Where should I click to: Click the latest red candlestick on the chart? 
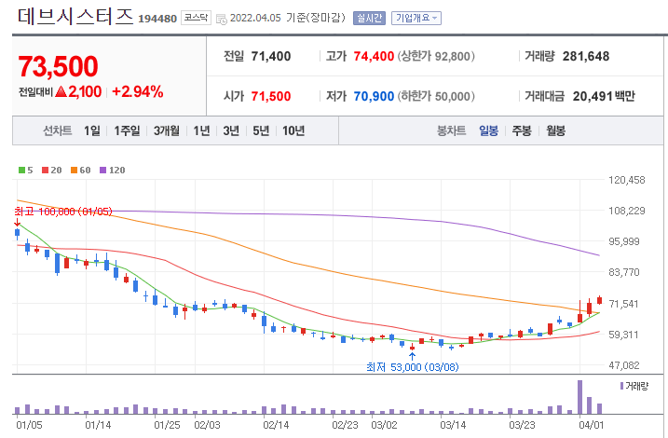click(x=600, y=300)
